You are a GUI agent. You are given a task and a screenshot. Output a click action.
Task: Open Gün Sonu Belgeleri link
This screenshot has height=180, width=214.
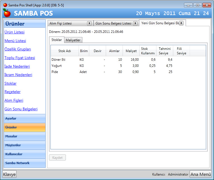21,109
